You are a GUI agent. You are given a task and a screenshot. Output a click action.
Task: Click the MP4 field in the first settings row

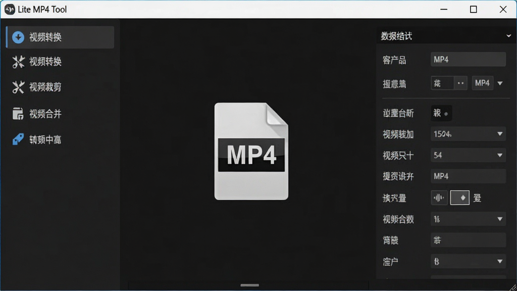[x=468, y=60]
